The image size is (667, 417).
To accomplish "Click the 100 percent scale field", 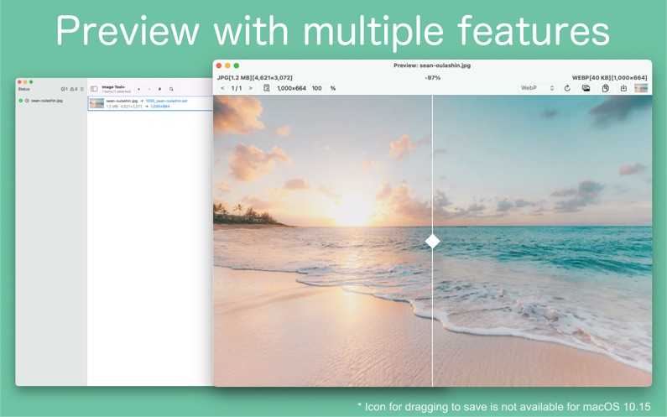I will pos(317,88).
